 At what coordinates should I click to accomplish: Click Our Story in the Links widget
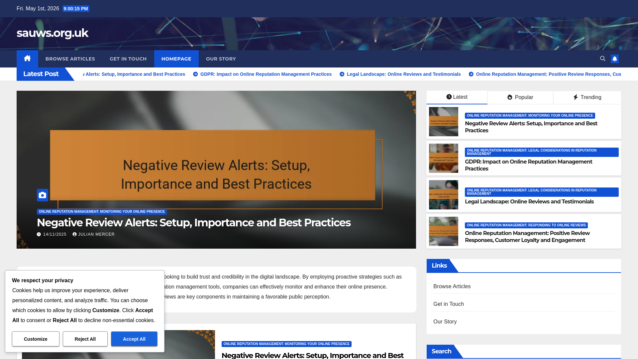(445, 322)
